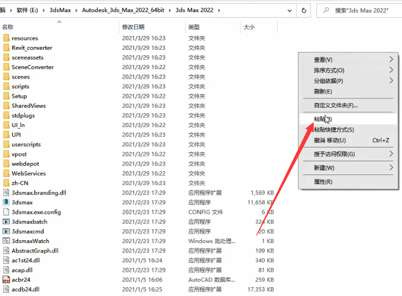Click the zh-CN folder icon

7,183
